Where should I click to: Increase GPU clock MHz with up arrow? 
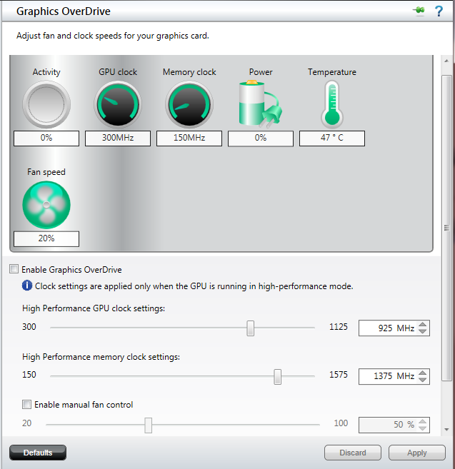(422, 325)
